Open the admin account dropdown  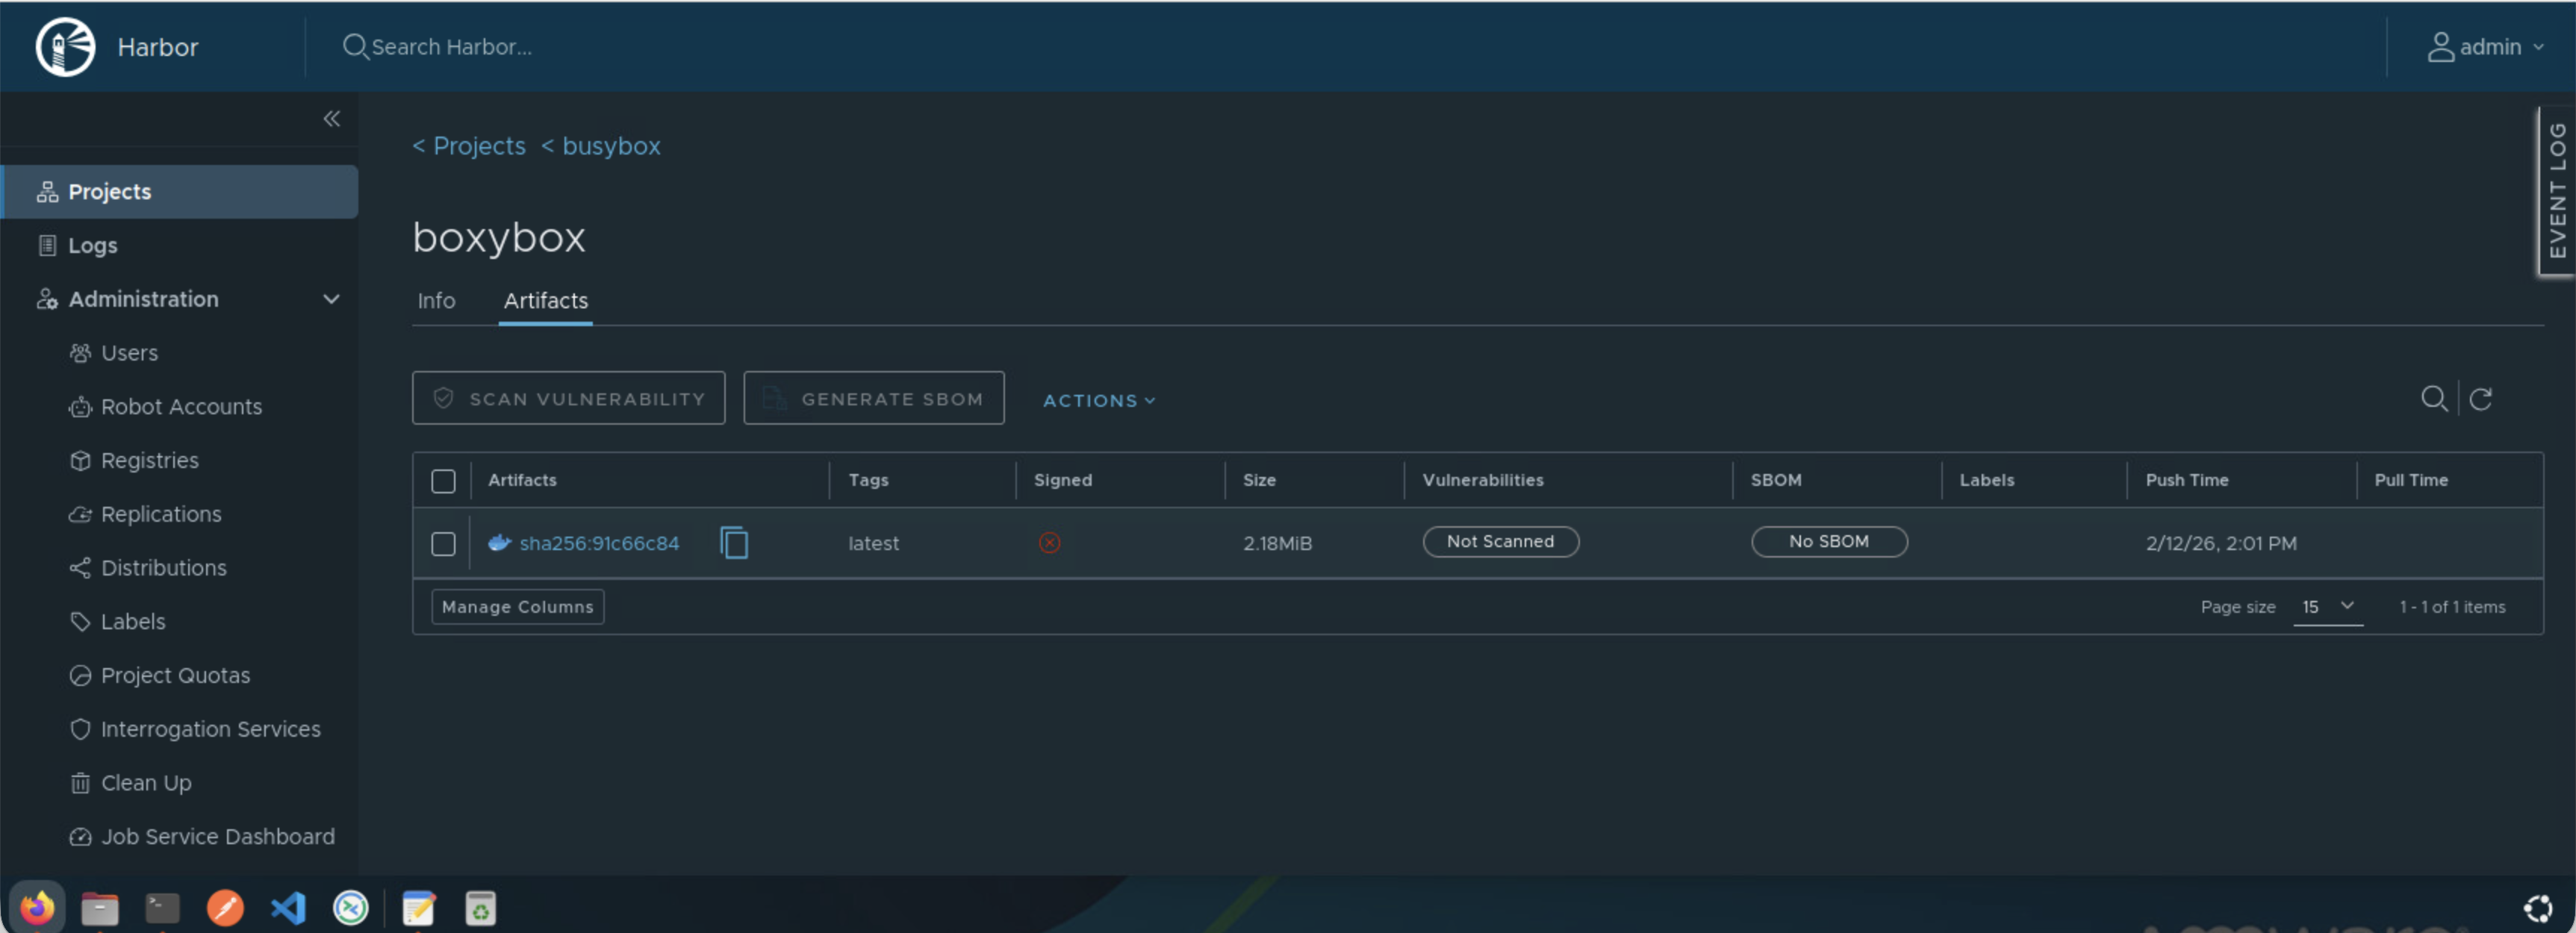(x=2485, y=47)
